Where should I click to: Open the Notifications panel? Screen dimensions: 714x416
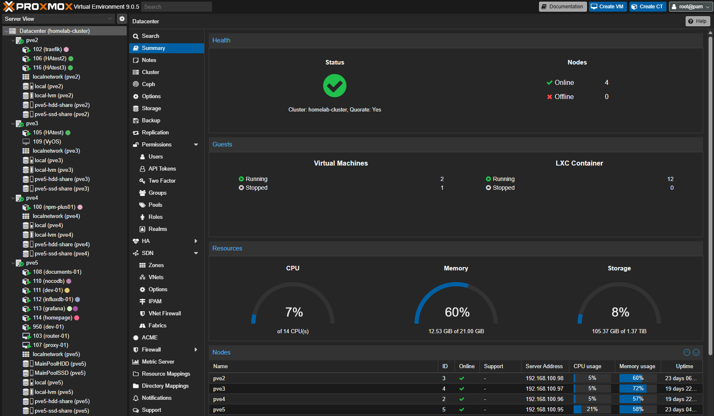[157, 398]
